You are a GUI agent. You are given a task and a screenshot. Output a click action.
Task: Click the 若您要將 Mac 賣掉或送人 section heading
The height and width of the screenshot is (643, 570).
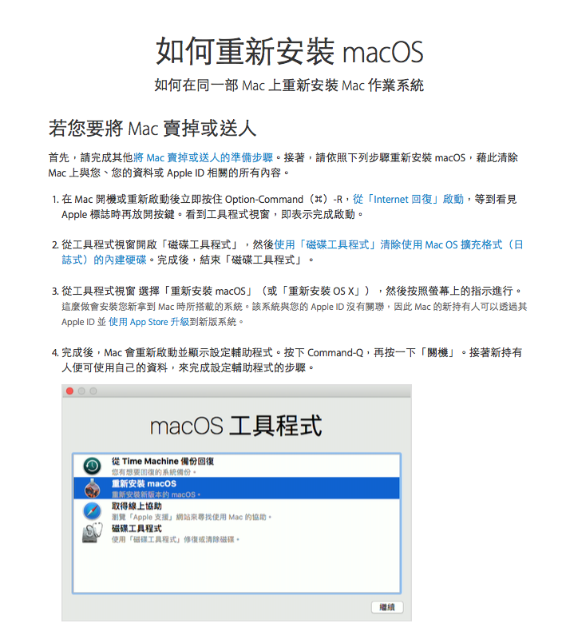coord(152,128)
